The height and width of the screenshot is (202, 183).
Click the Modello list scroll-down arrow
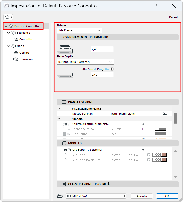(175, 177)
